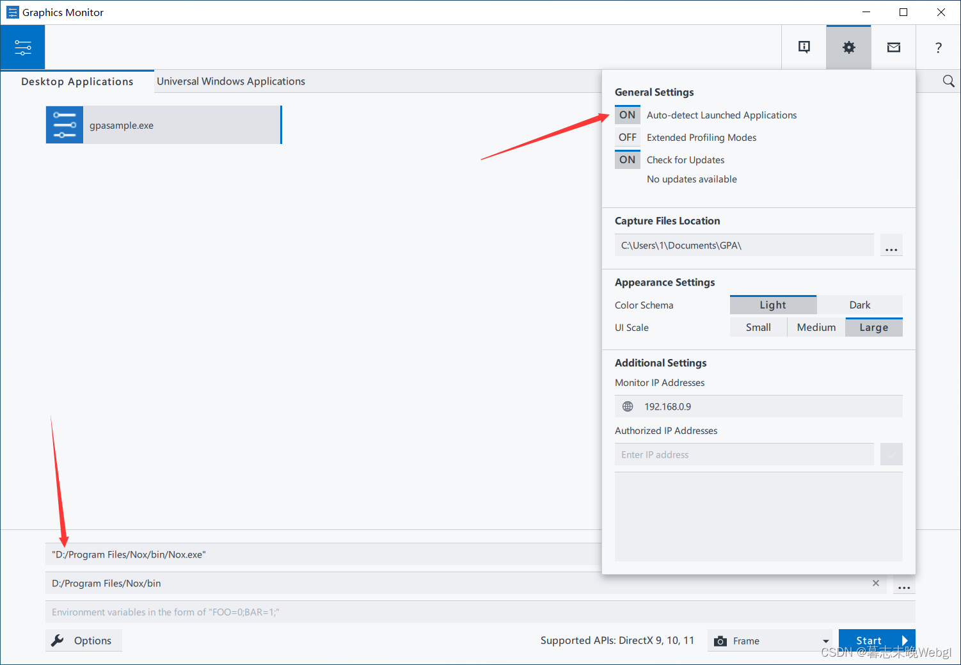Click the Graphics Monitor sliders icon button
Viewport: 961px width, 665px height.
pos(23,47)
